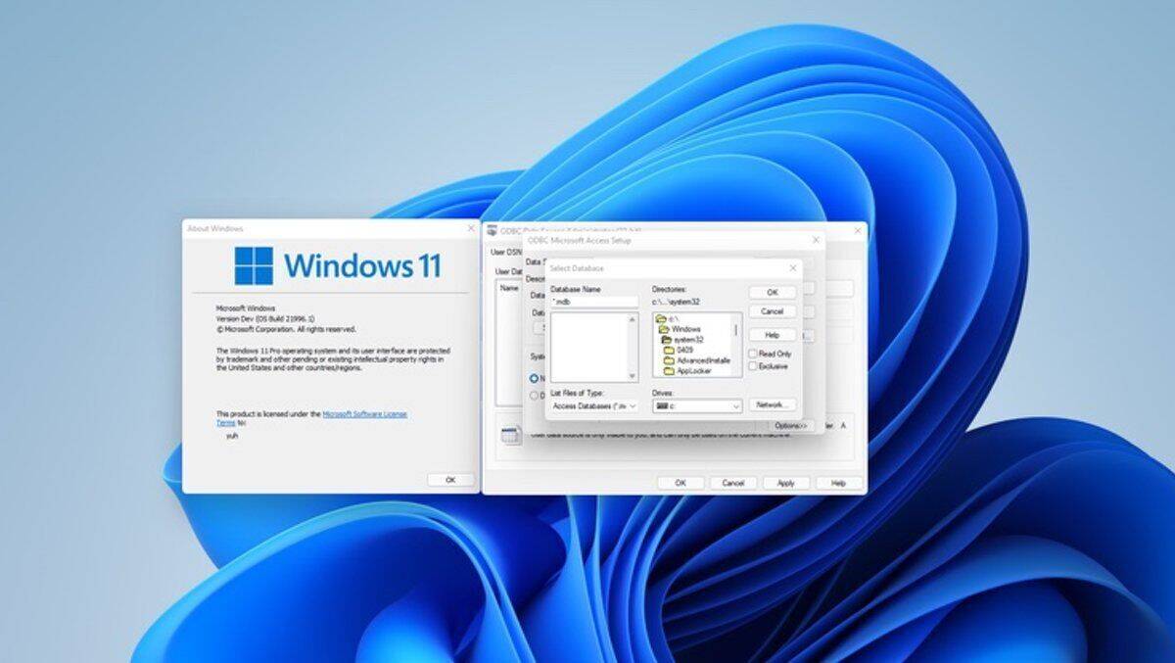This screenshot has width=1175, height=663.
Task: Open the Drives dropdown showing c:
Action: pyautogui.click(x=697, y=405)
